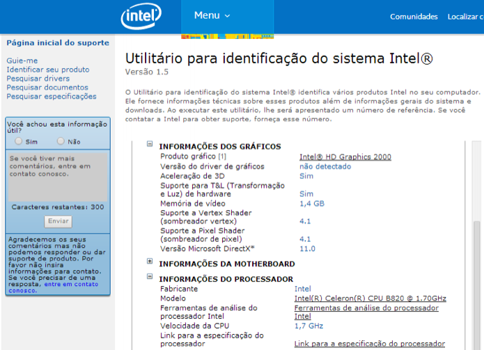Image resolution: width=484 pixels, height=350 pixels.
Task: Open Intel HD Graphics 2000 link
Action: click(x=345, y=157)
